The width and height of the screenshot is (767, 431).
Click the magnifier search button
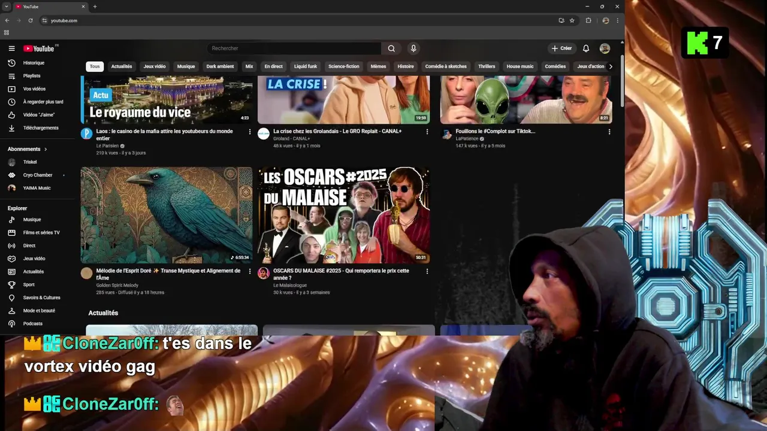(391, 48)
